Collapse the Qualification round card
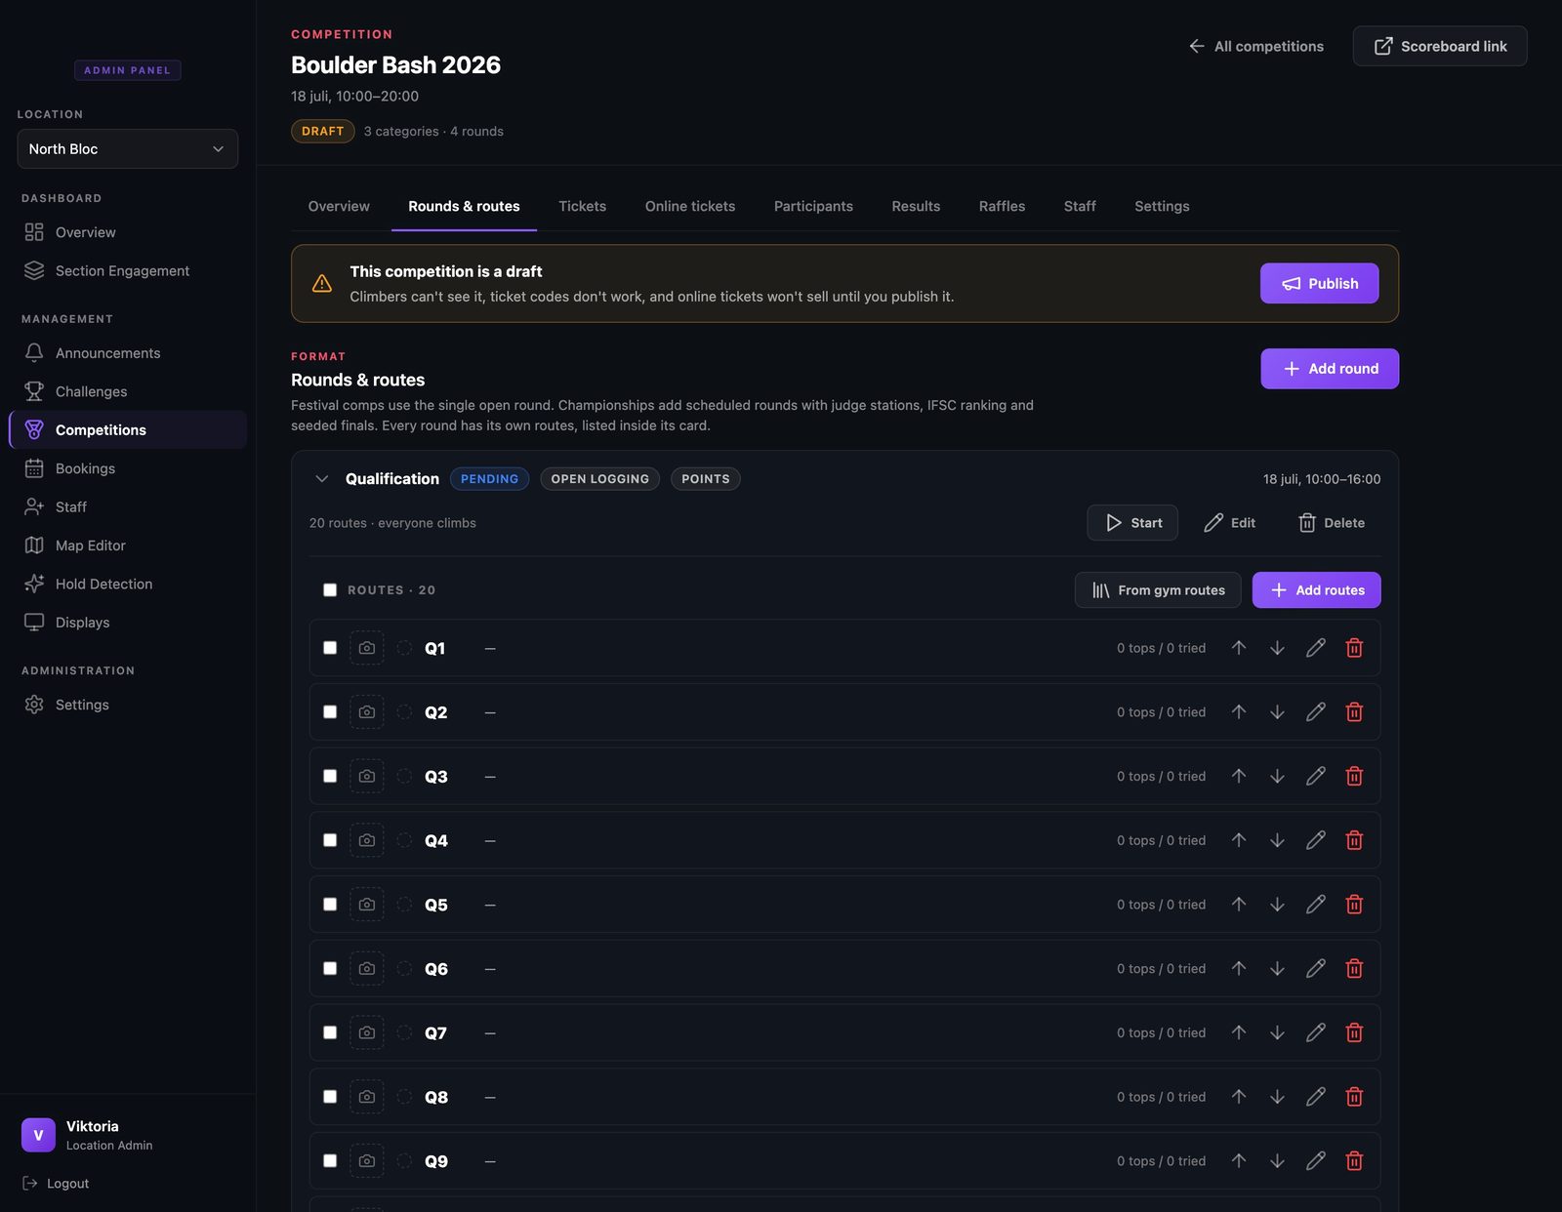This screenshot has width=1562, height=1212. click(321, 479)
